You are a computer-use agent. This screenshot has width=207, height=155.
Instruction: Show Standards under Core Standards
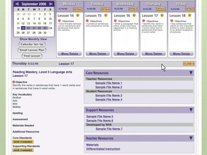(23, 142)
